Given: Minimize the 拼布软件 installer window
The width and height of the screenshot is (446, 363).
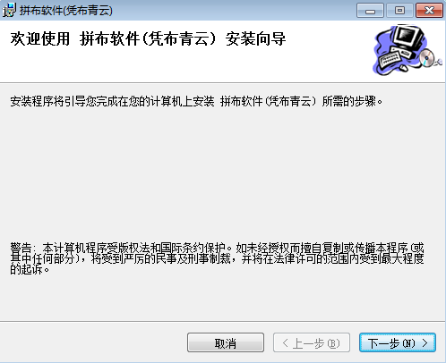Looking at the screenshot, I should tap(370, 11).
